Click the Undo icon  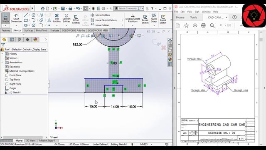click(x=78, y=8)
